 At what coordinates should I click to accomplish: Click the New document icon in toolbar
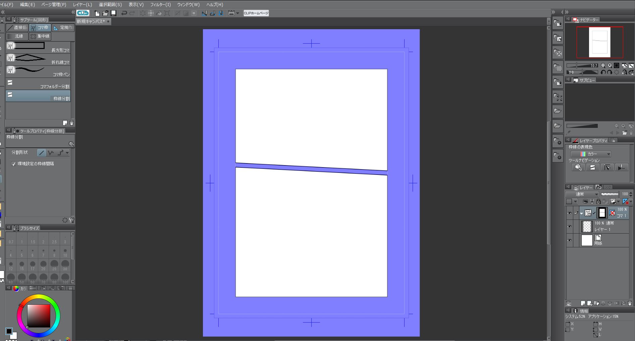97,13
